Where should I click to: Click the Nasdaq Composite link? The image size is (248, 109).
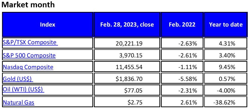click(x=28, y=67)
